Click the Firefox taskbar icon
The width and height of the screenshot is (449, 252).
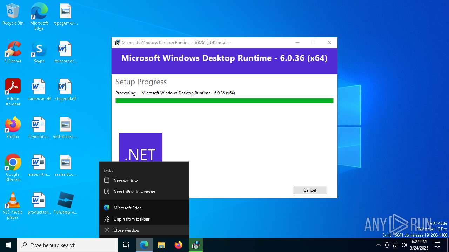pyautogui.click(x=179, y=245)
